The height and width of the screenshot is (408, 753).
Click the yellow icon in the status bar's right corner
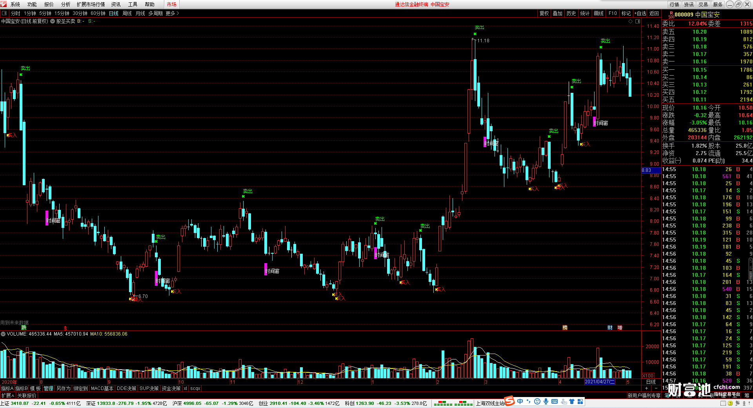point(730,403)
